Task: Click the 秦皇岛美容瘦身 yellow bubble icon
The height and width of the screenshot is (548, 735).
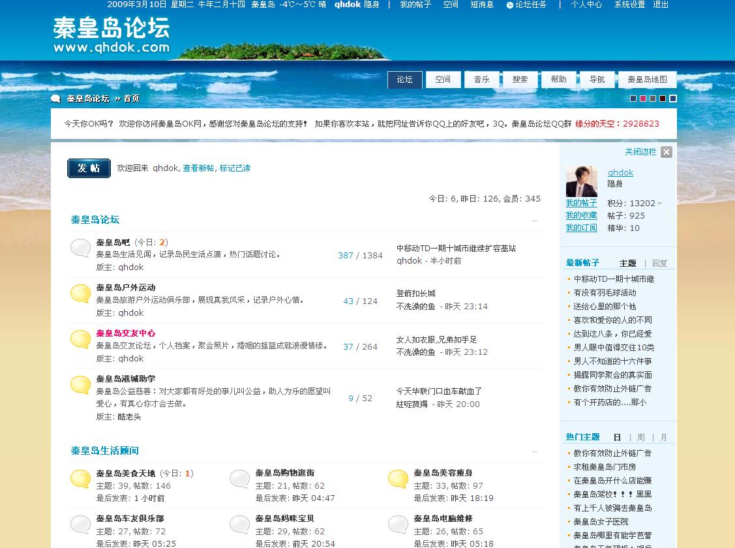Action: point(398,479)
